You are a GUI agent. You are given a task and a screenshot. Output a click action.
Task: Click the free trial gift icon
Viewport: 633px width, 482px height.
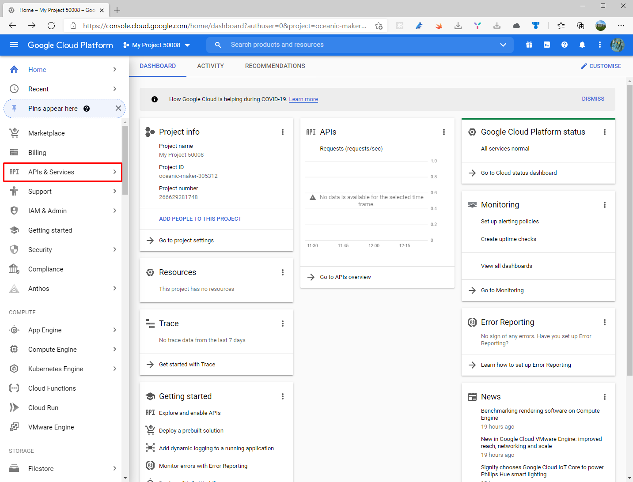tap(529, 45)
